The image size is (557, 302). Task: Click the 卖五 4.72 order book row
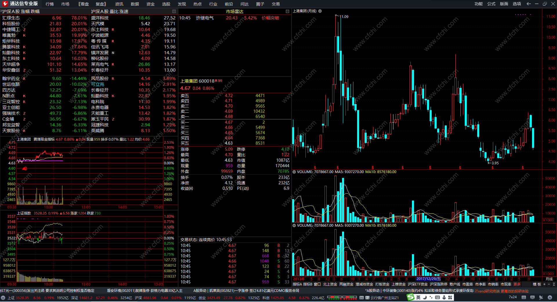click(235, 96)
